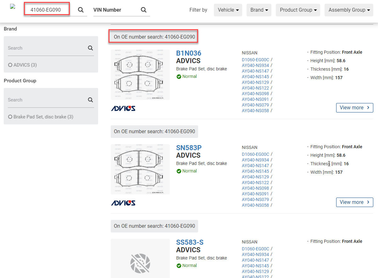378x278 pixels.
Task: Click the ADVICS logo under B1N036 image
Action: click(x=123, y=108)
